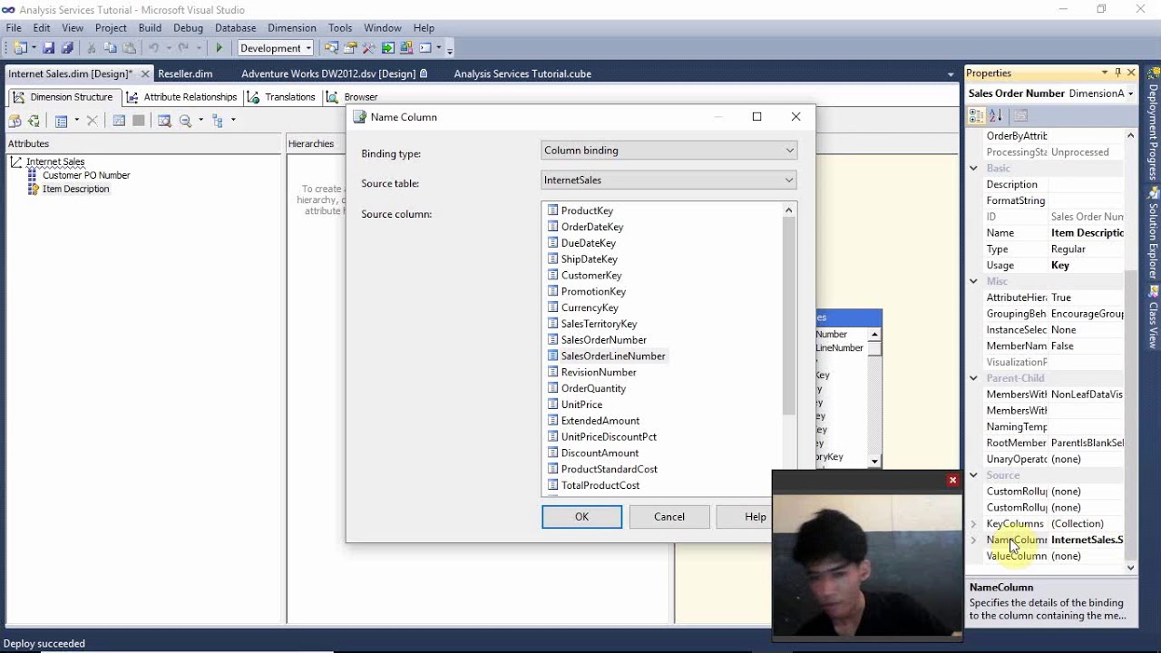Click the Save All toolbar icon
Image resolution: width=1161 pixels, height=653 pixels.
coord(66,48)
